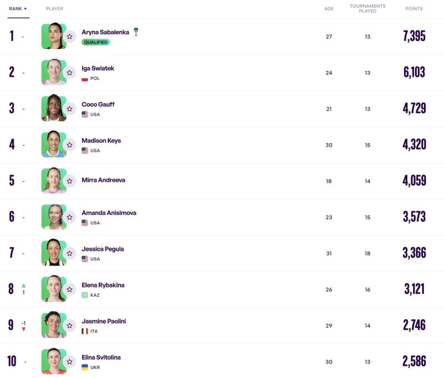Select the TOURNAMENTS PLAYED column header
Screen dimensions: 444x378
point(367,8)
